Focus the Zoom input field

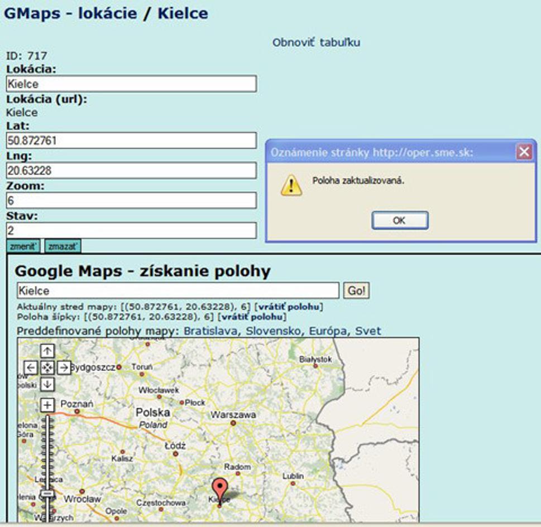tap(131, 201)
